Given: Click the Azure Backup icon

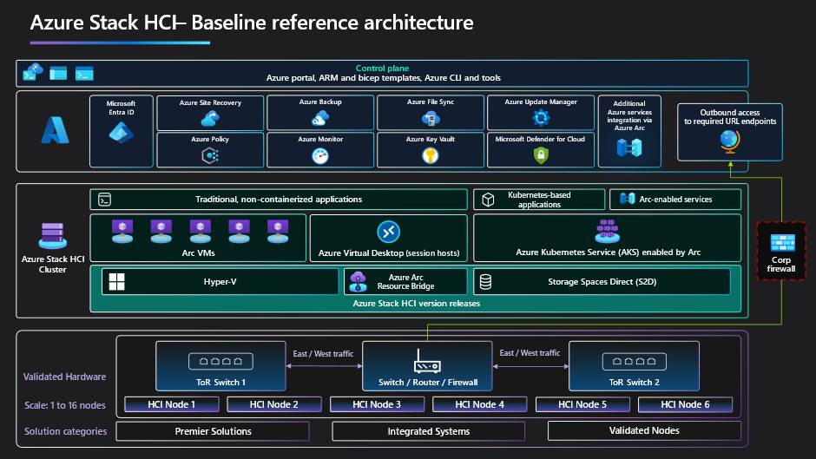Looking at the screenshot, I should tap(320, 118).
